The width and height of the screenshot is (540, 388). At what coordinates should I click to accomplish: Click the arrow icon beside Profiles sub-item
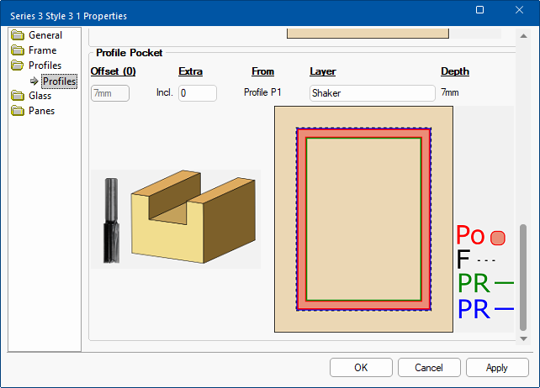pyautogui.click(x=34, y=81)
